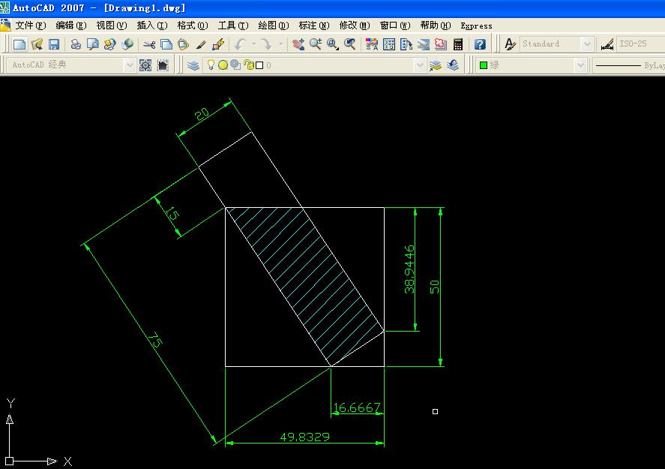Screen dimensions: 665x469
Task: Open the redo history dropdown arrow
Action: 280,44
